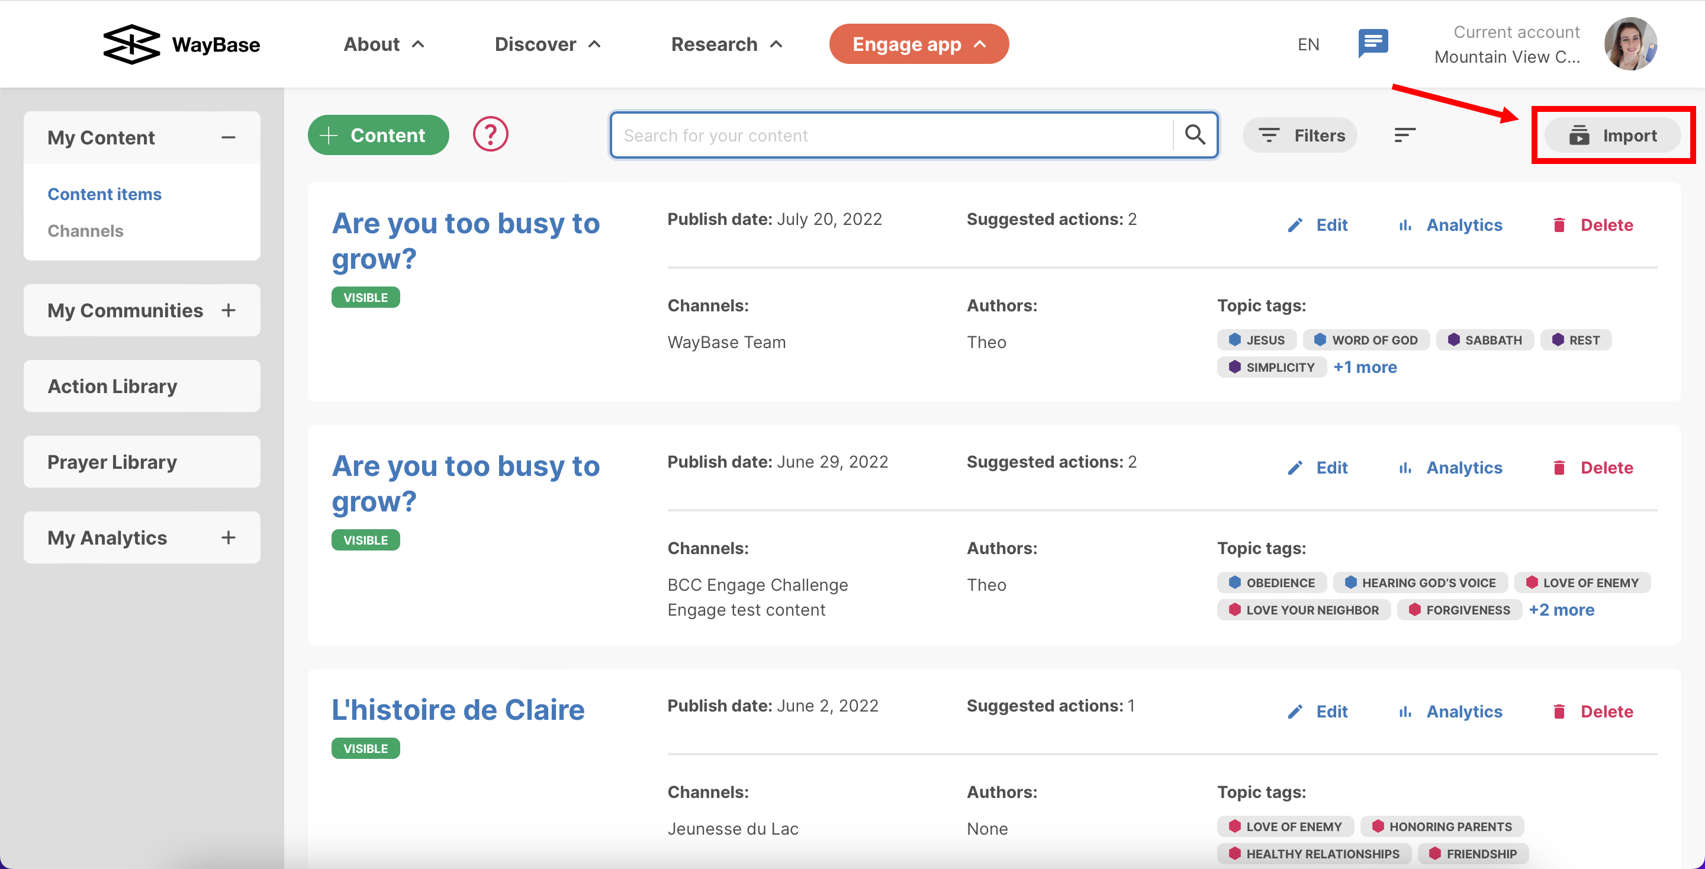This screenshot has width=1705, height=869.
Task: Click the JESUS topic tag
Action: tap(1256, 340)
